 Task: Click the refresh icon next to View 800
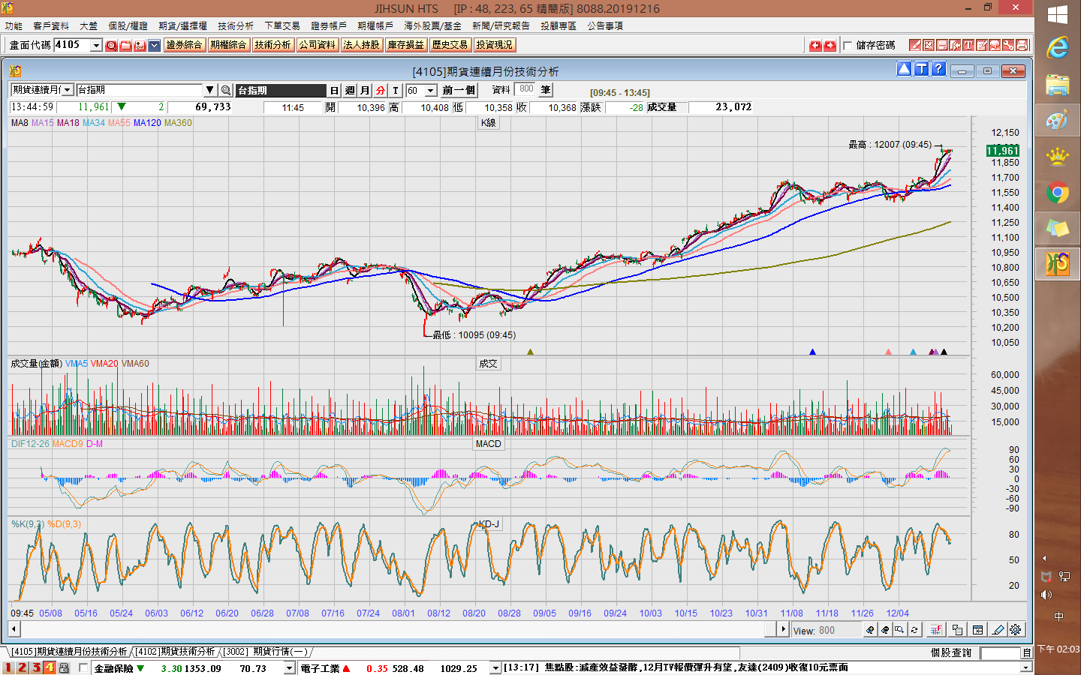[x=914, y=630]
